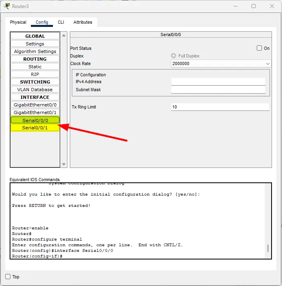282x286 pixels.
Task: Open the Attributes tab
Action: tap(83, 22)
